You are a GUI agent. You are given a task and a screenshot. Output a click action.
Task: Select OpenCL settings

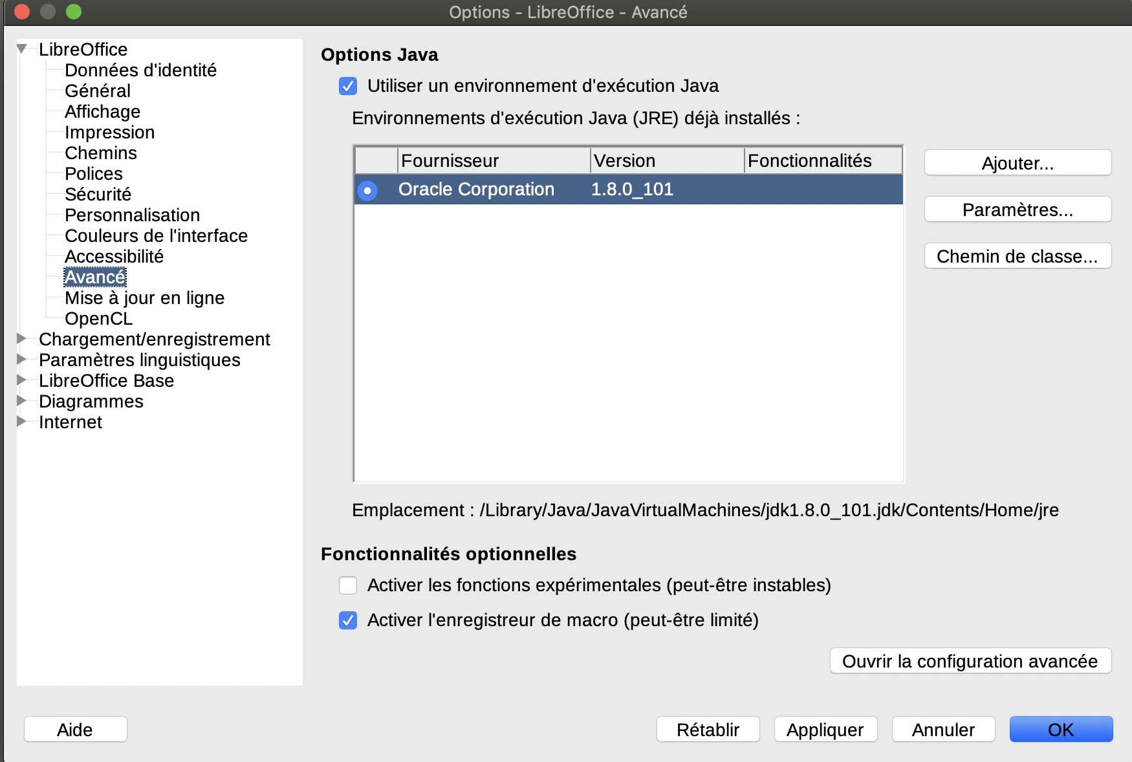point(98,318)
